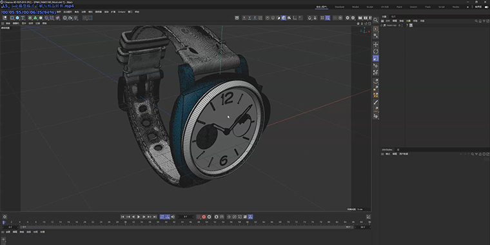Select the Move tool in right palette
490x245 pixels.
tap(376, 44)
